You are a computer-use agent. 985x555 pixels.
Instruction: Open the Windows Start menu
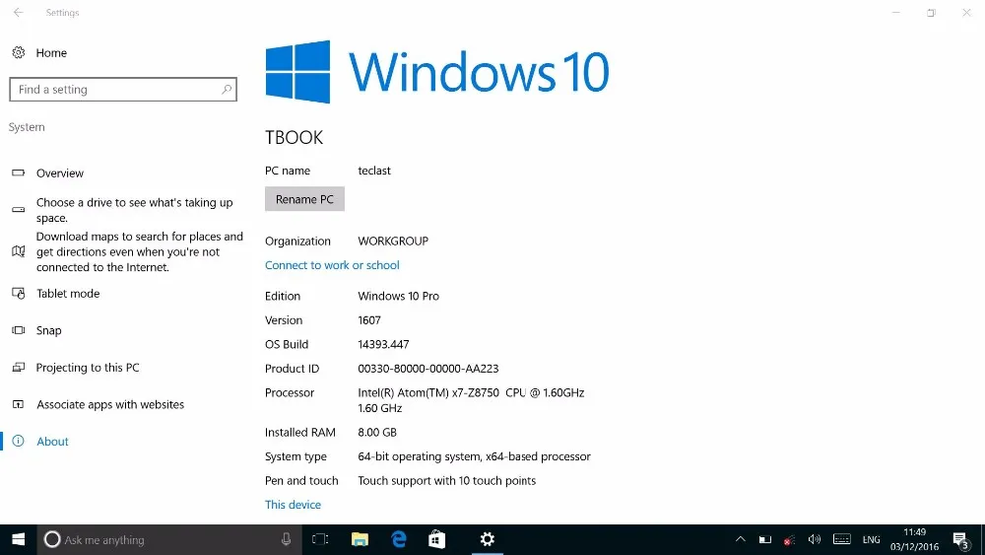(18, 539)
